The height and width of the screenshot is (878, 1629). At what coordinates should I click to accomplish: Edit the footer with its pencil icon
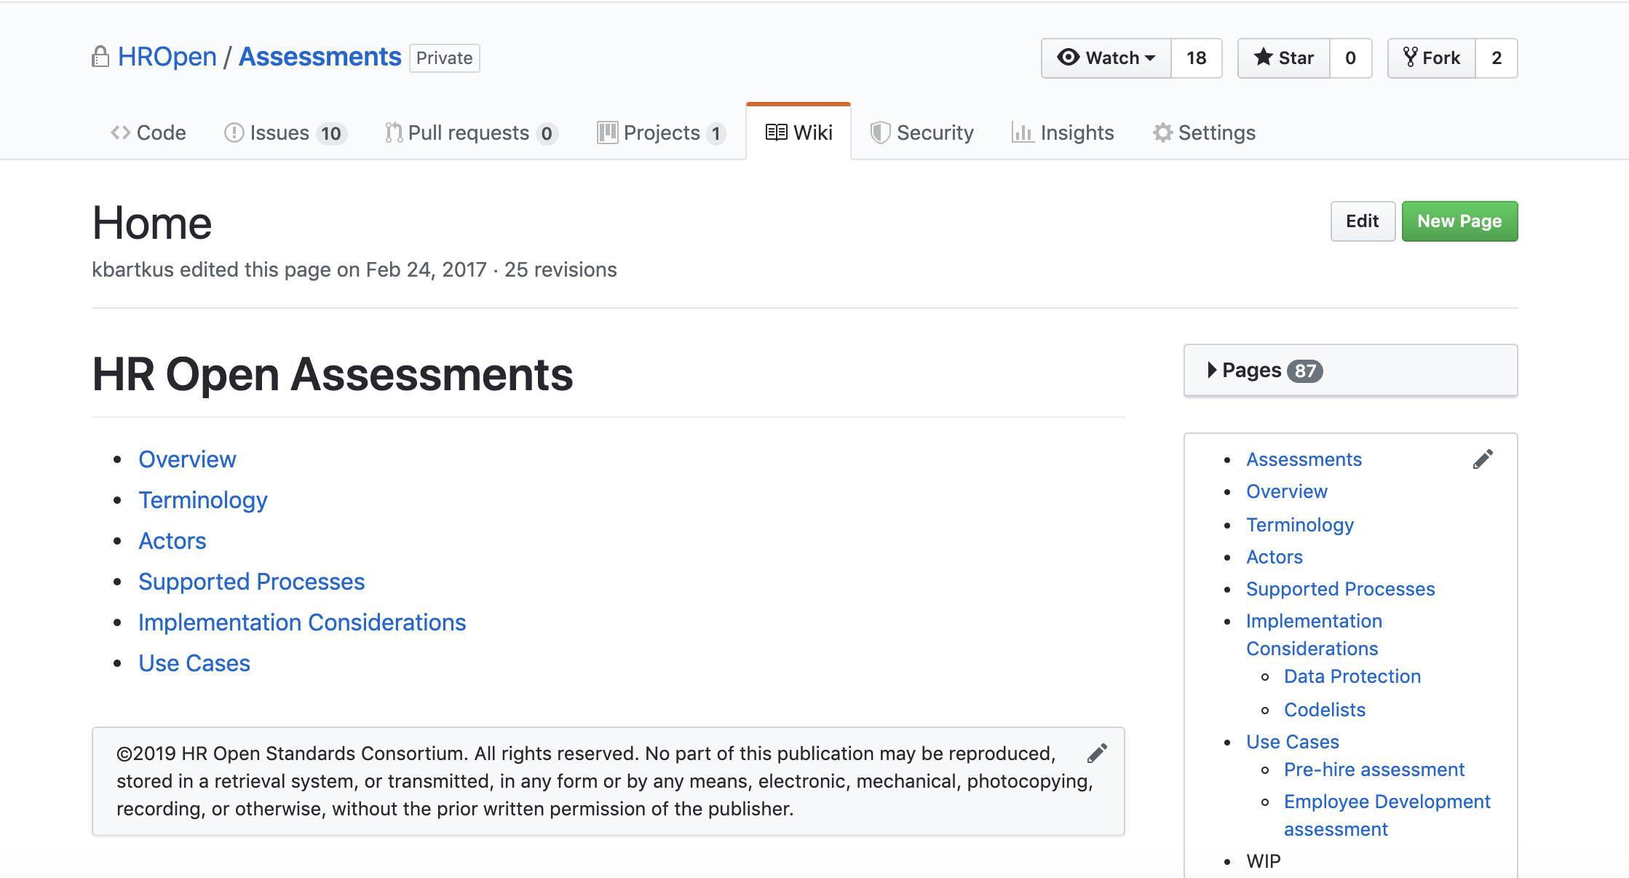coord(1097,754)
